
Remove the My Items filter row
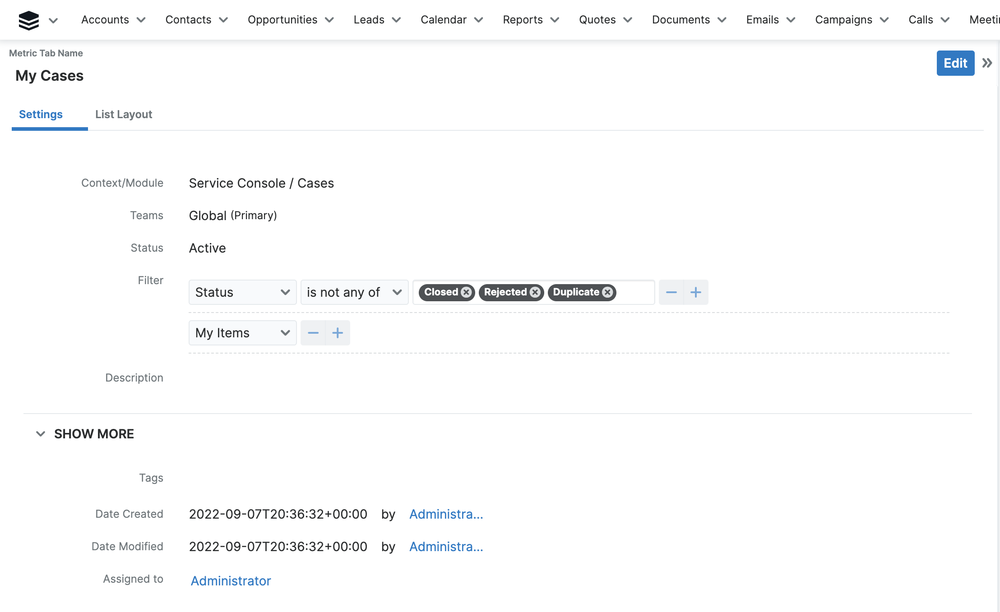coord(313,333)
